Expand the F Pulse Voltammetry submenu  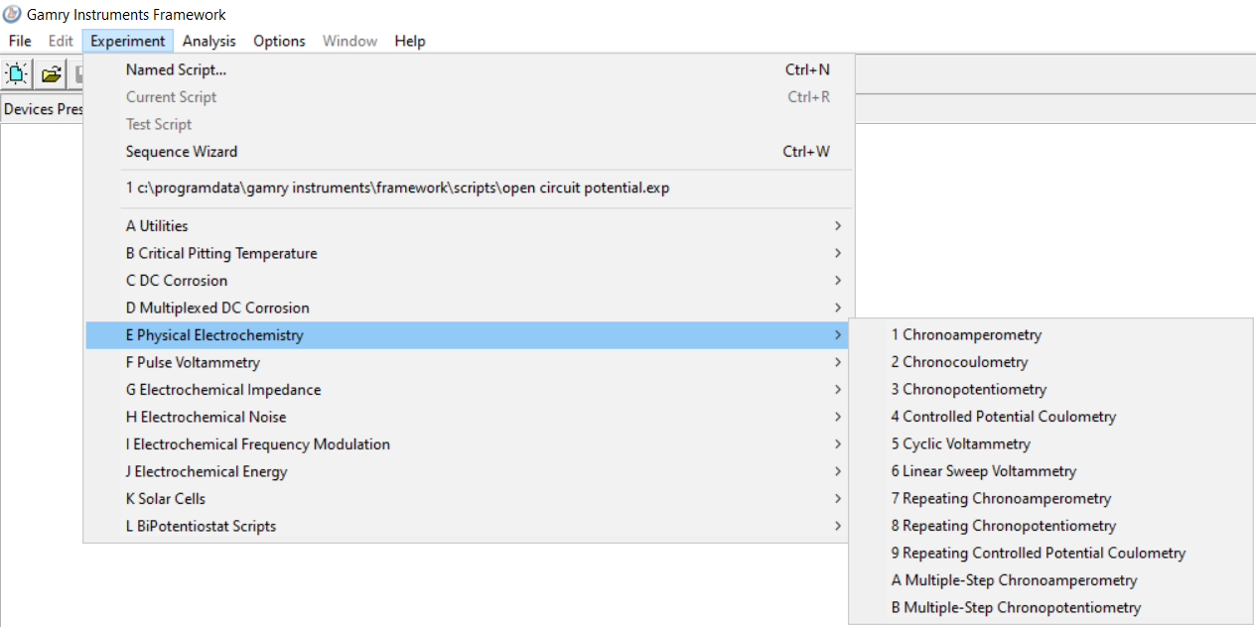click(469, 362)
